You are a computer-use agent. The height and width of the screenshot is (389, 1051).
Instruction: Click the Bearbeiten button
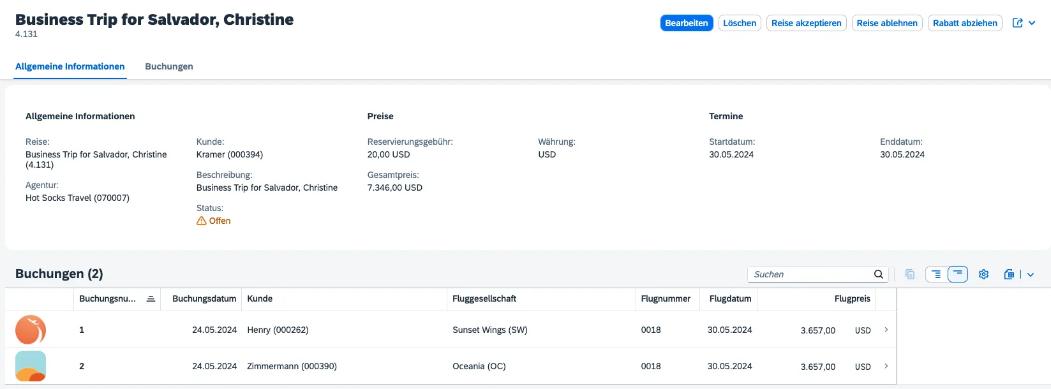pos(686,23)
